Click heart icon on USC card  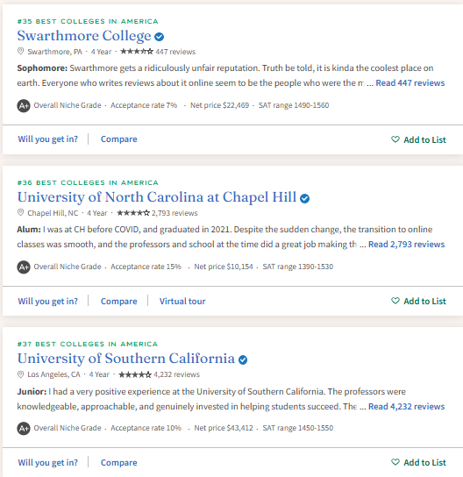tap(395, 462)
